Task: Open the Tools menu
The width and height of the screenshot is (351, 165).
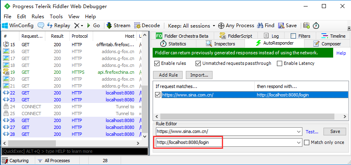Action: click(x=56, y=16)
